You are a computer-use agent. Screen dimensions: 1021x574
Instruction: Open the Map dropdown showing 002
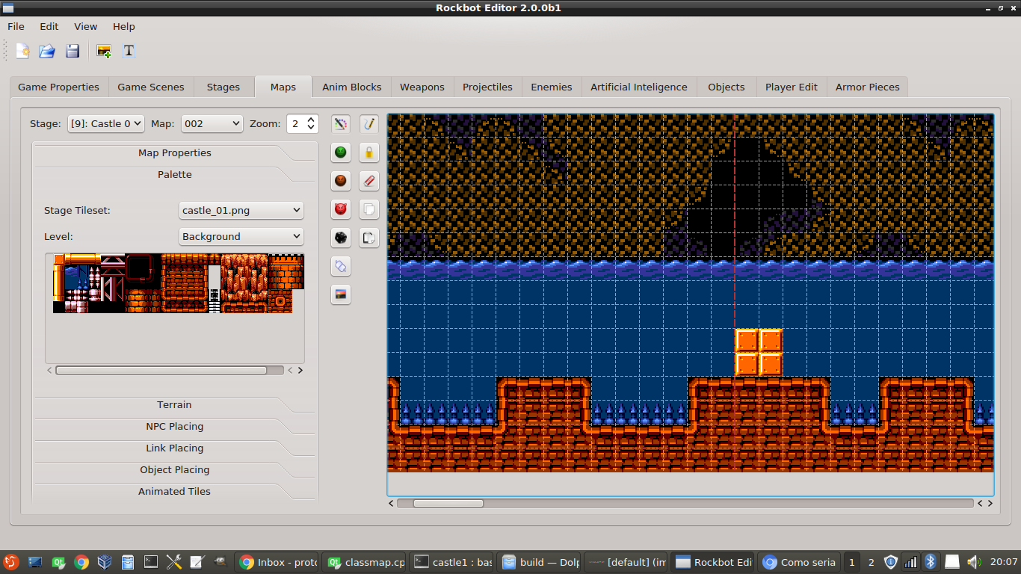point(212,123)
